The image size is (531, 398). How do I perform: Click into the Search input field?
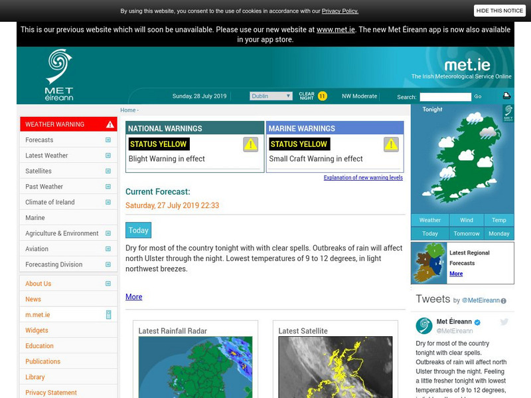445,96
